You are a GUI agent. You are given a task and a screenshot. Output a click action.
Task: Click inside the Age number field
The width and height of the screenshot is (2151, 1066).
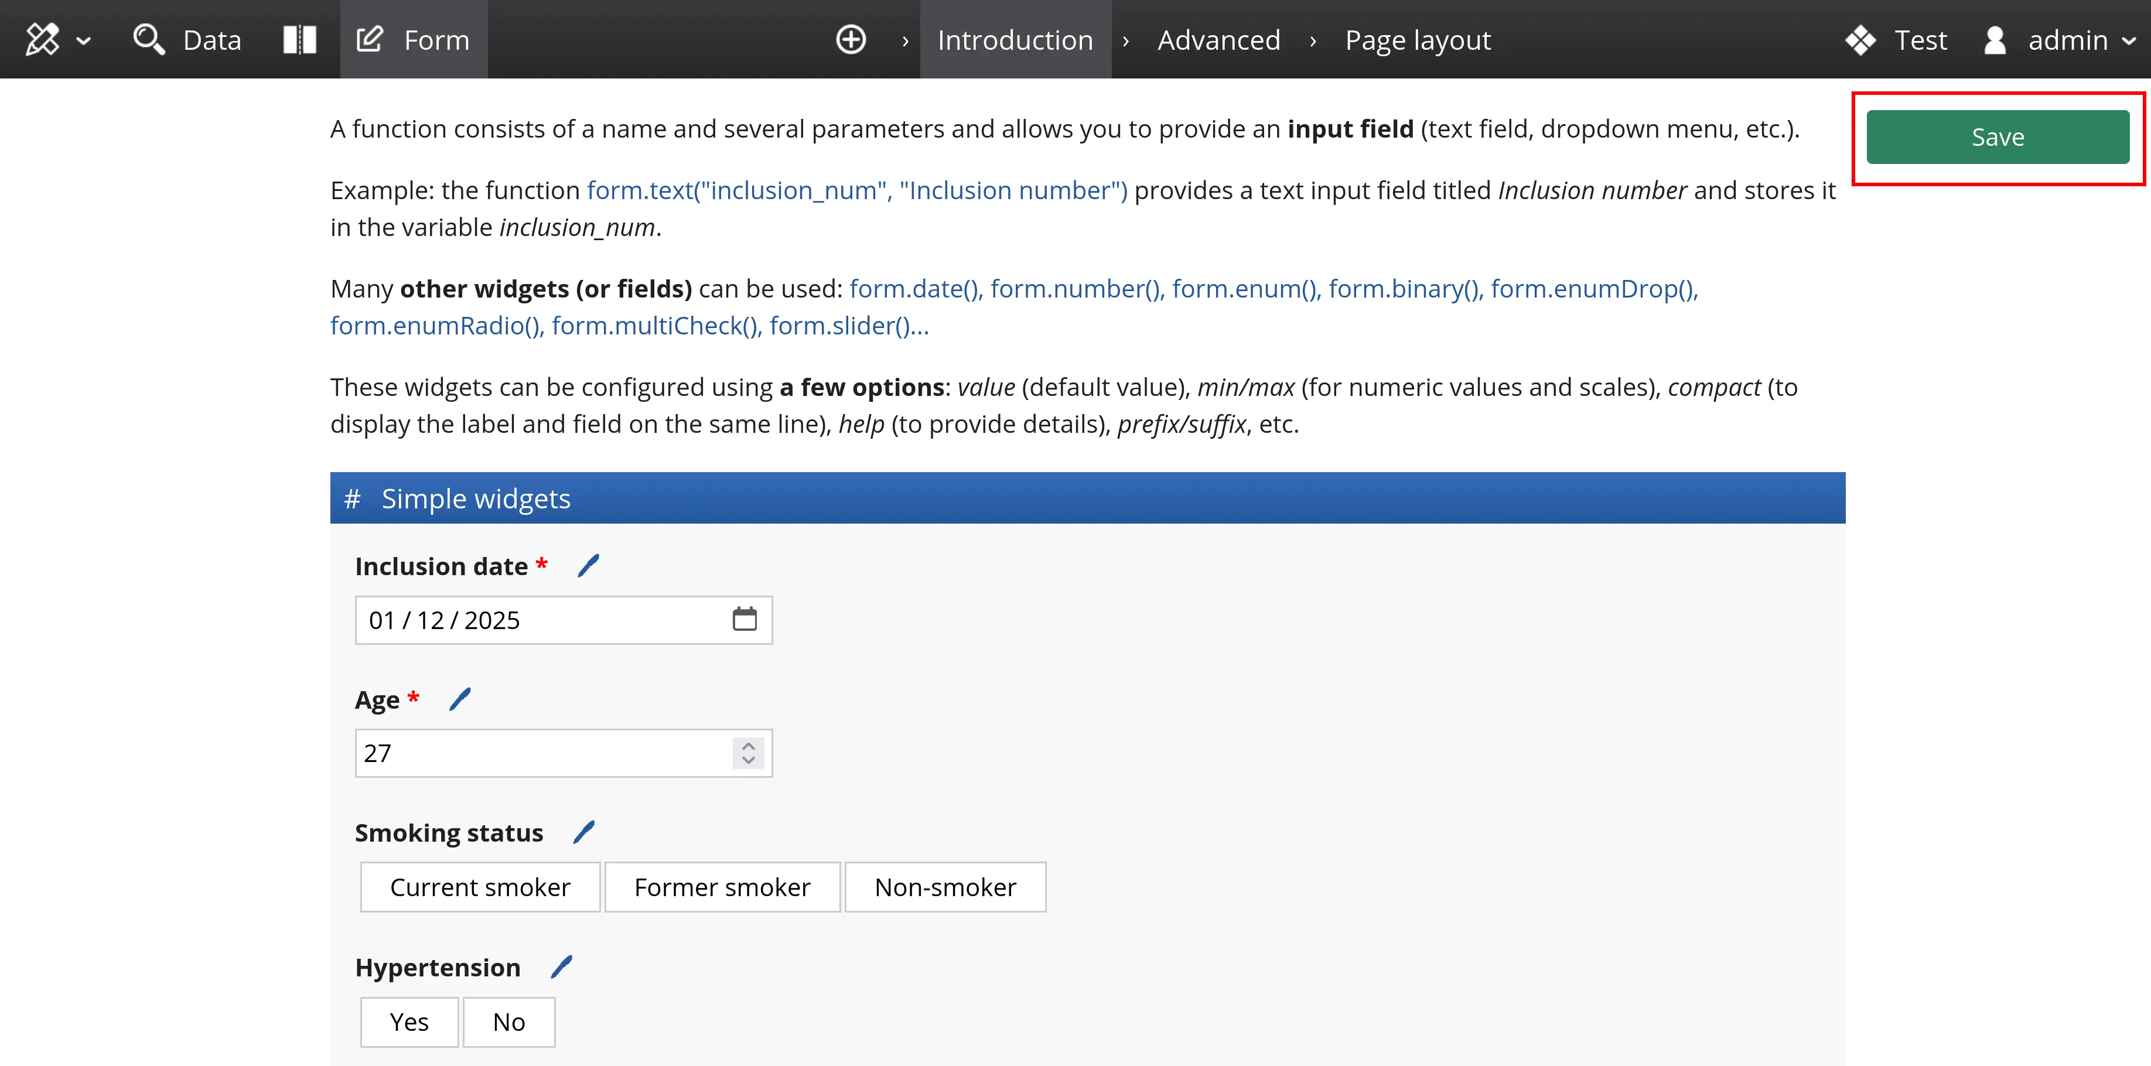(543, 753)
